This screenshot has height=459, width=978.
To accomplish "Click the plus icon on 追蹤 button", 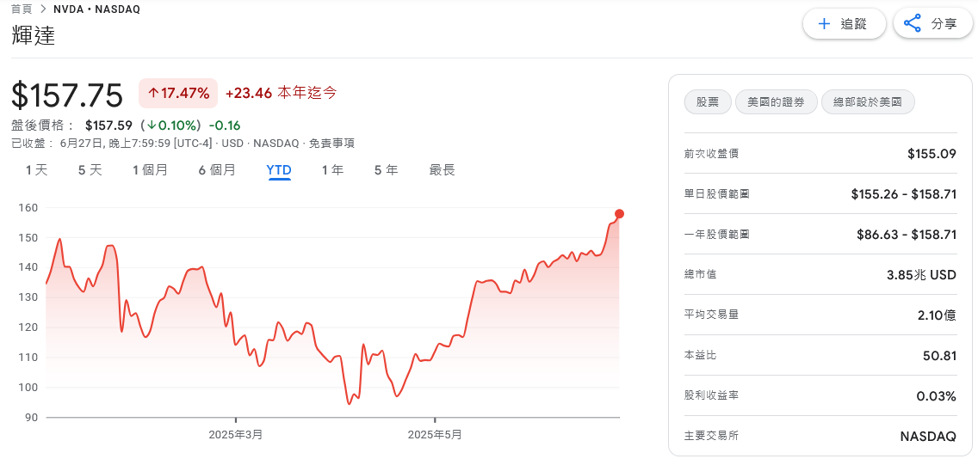I will point(824,24).
